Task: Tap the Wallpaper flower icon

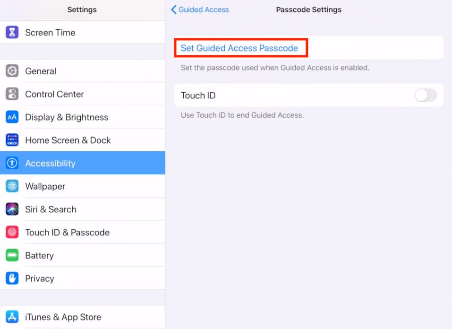Action: (12, 186)
